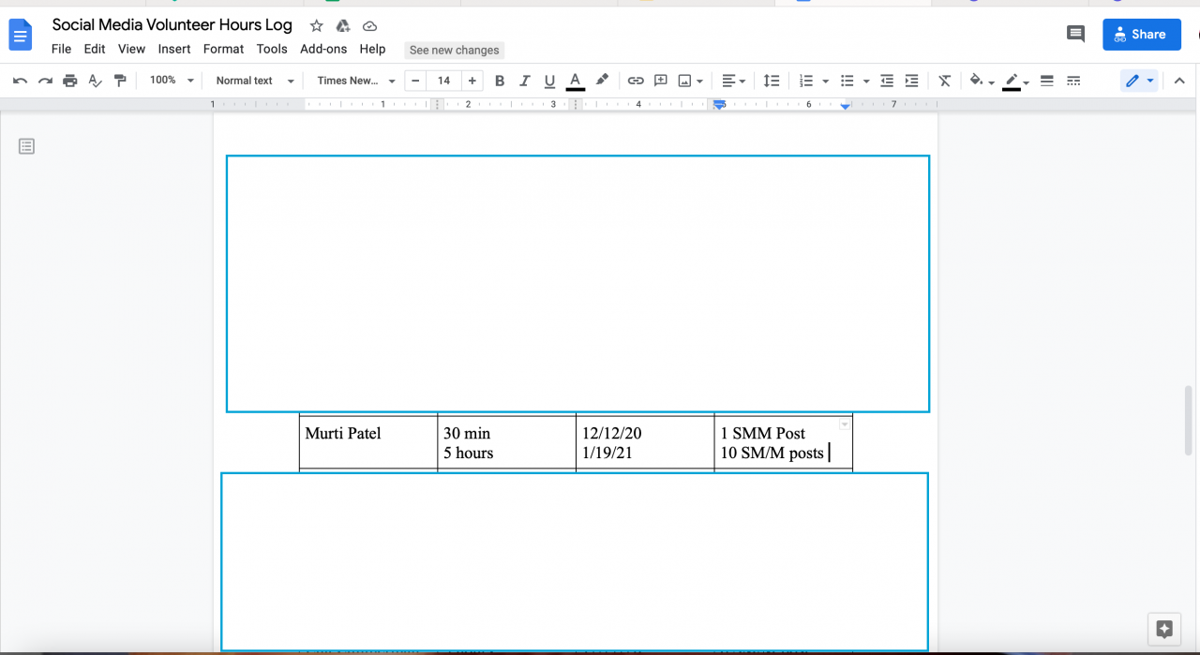Toggle underline formatting
This screenshot has height=655, width=1200.
pyautogui.click(x=549, y=81)
